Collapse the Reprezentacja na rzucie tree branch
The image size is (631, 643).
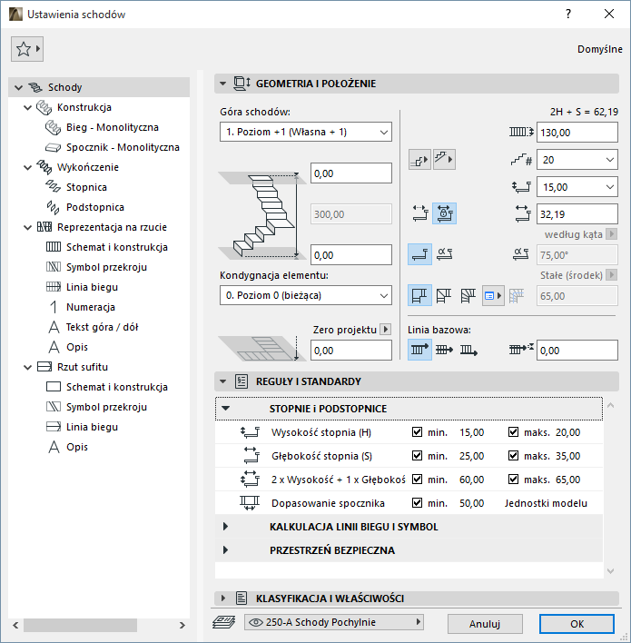tap(27, 227)
